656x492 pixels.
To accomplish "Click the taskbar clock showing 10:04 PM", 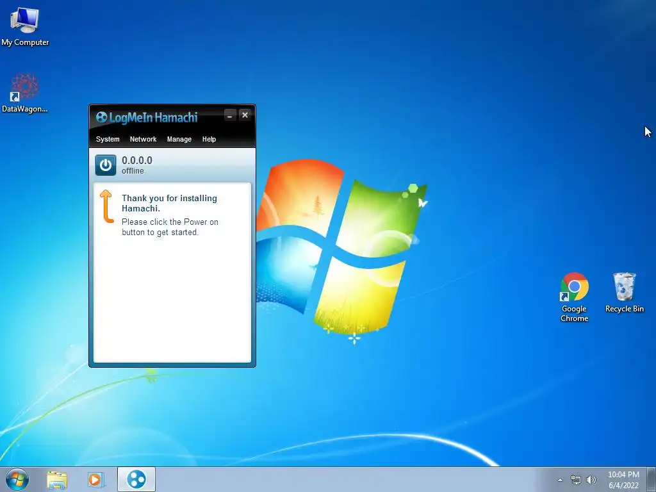I will click(x=623, y=480).
